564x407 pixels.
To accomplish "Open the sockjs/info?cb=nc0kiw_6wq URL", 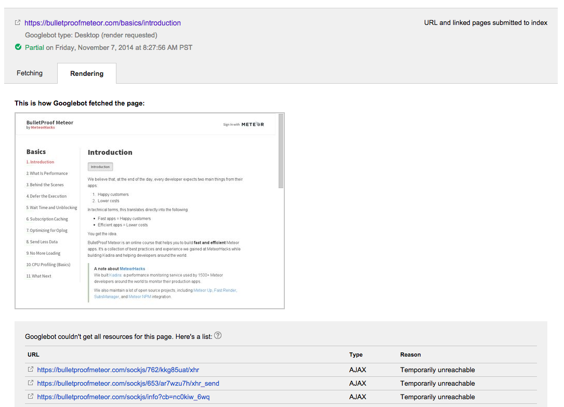I will (x=123, y=397).
